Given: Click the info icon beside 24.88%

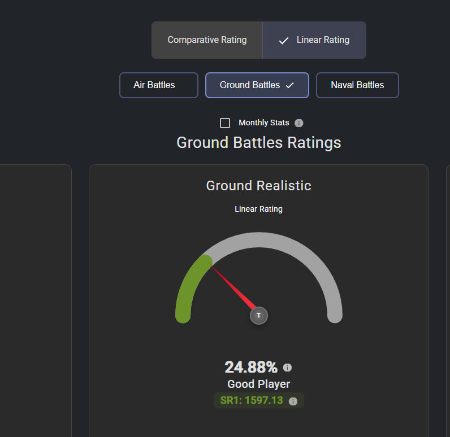Looking at the screenshot, I should [287, 368].
